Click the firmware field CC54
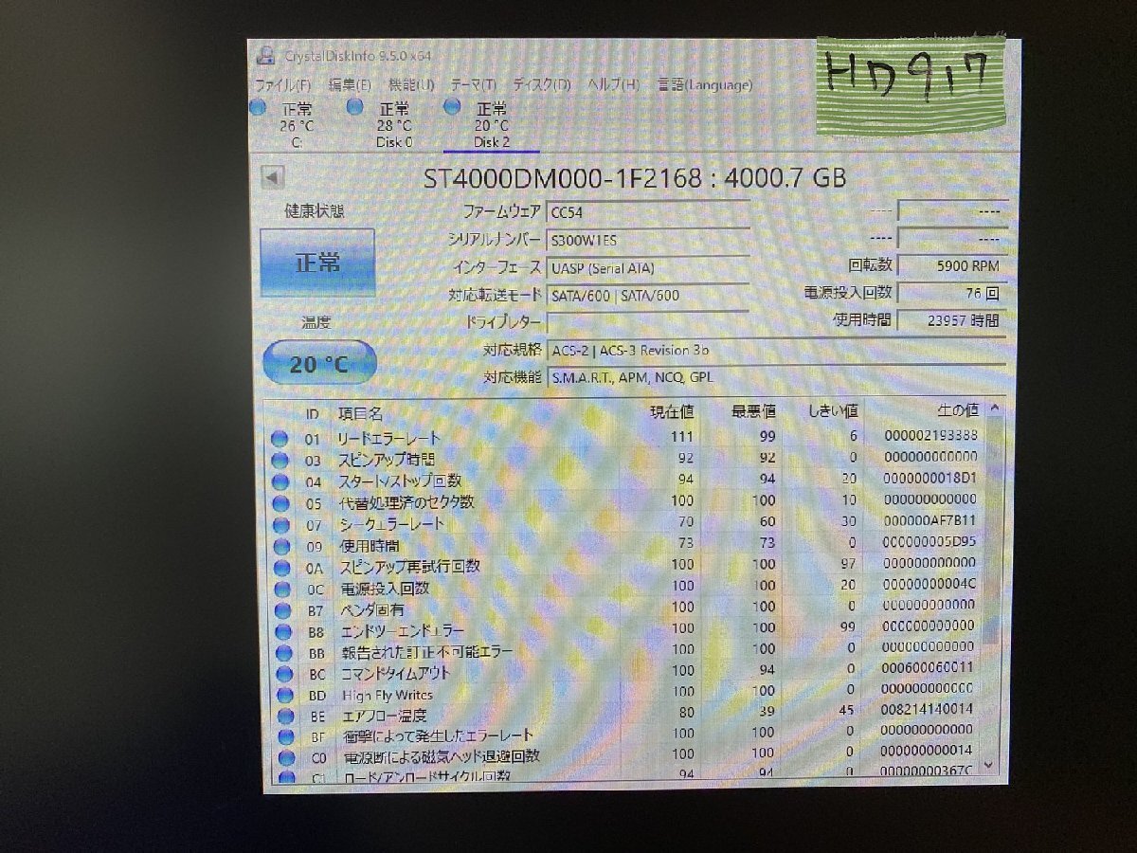Image resolution: width=1137 pixels, height=853 pixels. [649, 213]
